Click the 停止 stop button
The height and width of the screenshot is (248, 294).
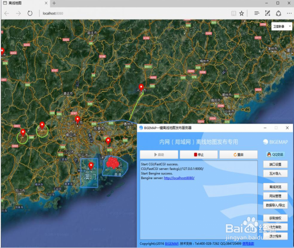pyautogui.click(x=199, y=154)
